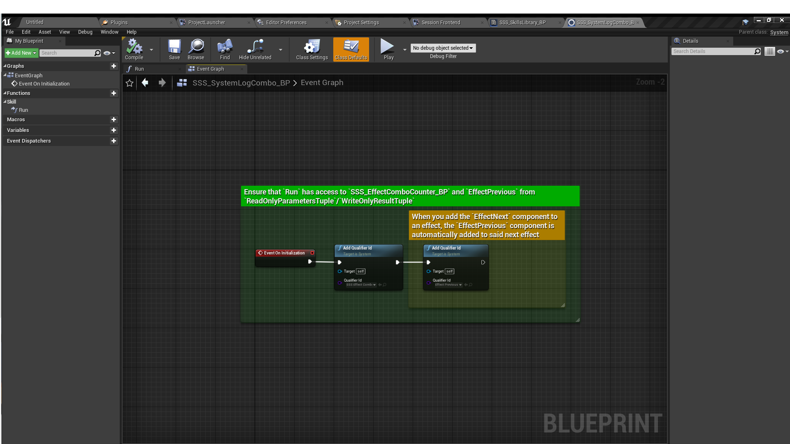Open the Debug menu
The width and height of the screenshot is (790, 444).
pyautogui.click(x=85, y=32)
